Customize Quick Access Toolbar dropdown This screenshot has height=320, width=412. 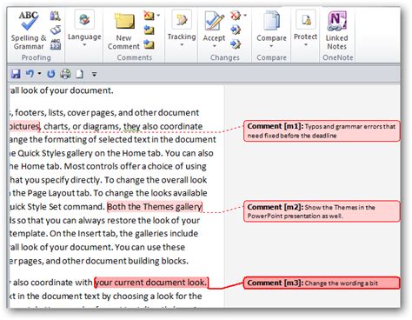94,75
